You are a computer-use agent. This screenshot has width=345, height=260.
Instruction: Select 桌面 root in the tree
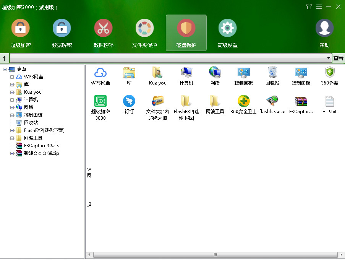[x=21, y=69]
